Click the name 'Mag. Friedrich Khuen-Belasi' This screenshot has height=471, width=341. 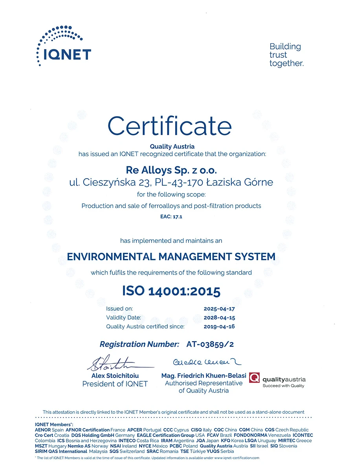click(204, 376)
